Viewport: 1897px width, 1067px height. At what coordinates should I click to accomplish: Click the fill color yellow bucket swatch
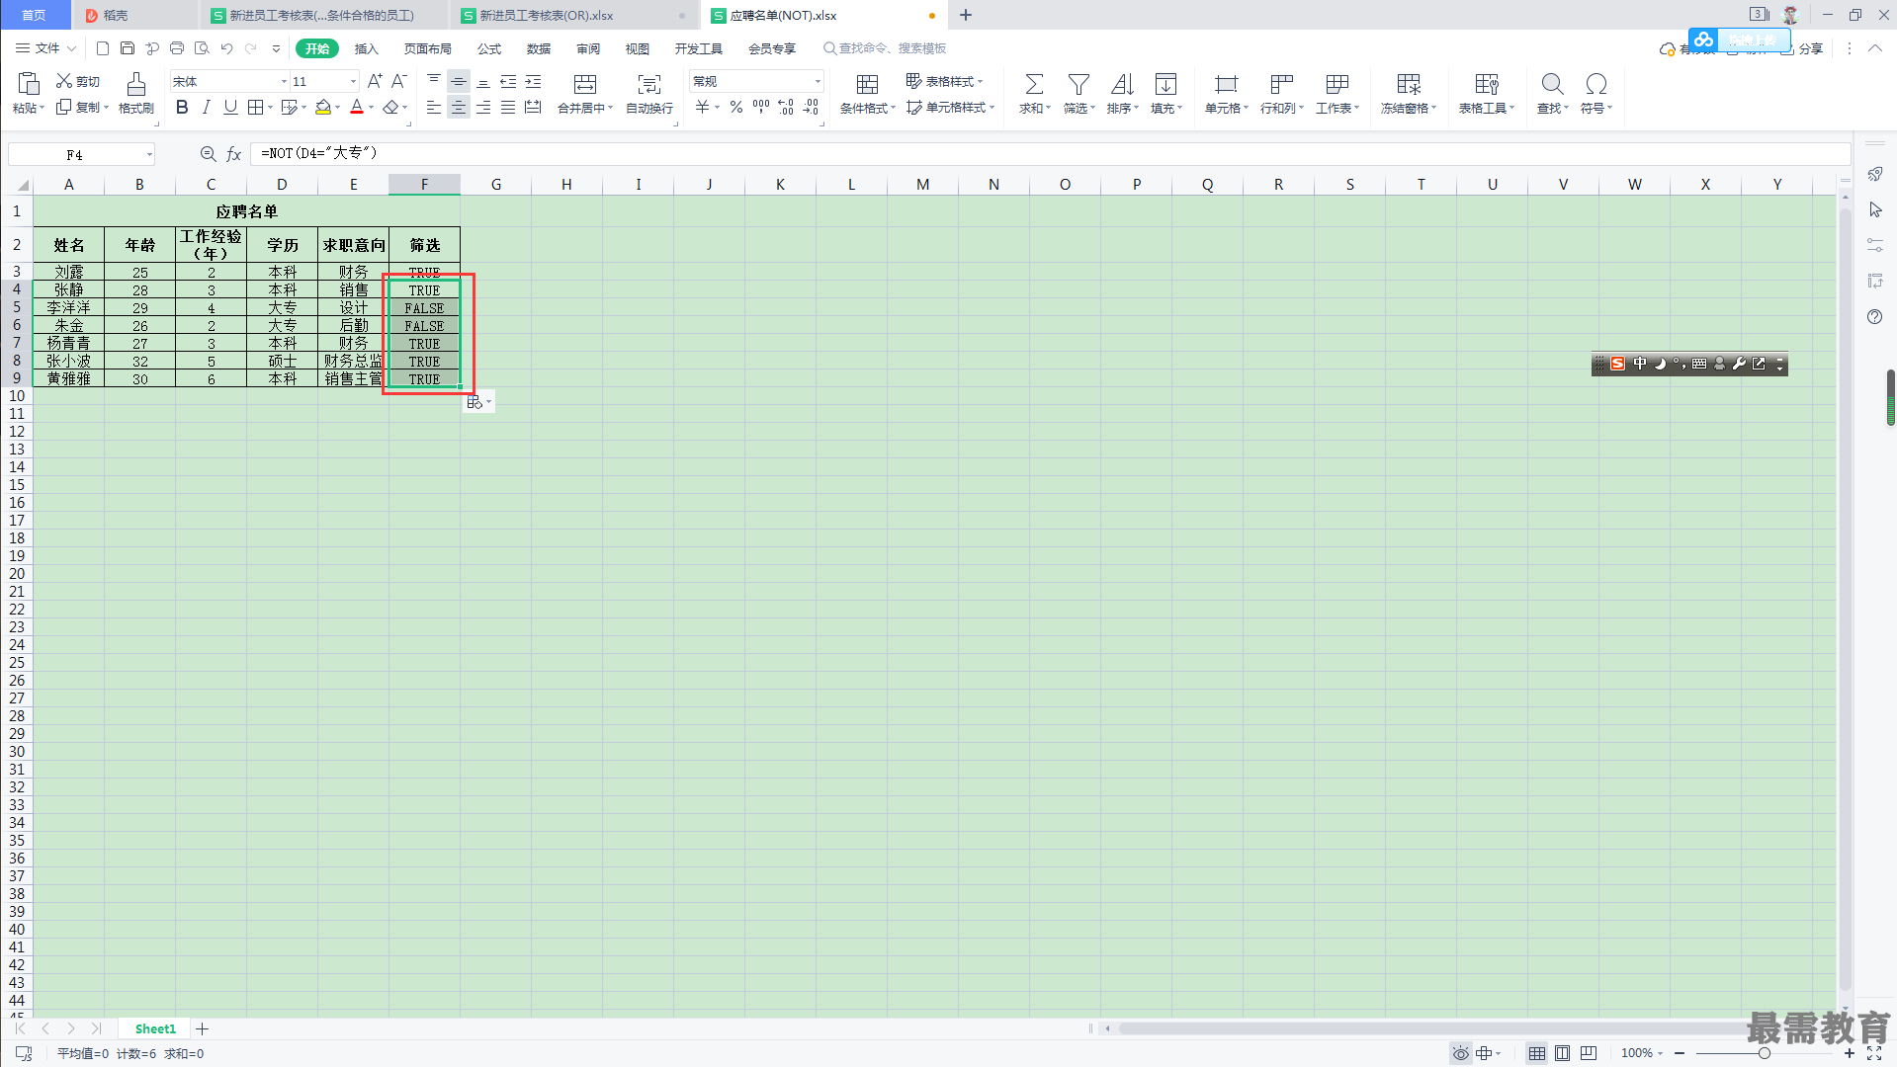coord(323,108)
